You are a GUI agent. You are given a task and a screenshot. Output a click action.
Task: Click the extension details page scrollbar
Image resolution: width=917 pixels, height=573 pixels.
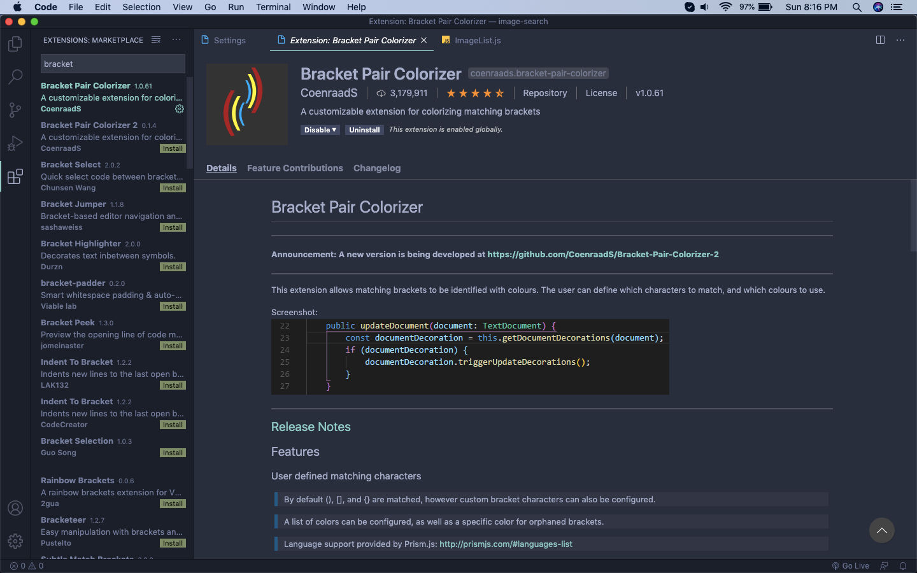913,215
